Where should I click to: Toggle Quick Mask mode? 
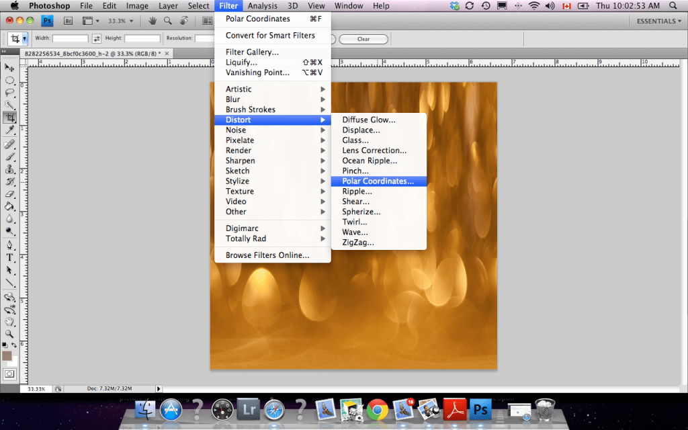point(10,373)
